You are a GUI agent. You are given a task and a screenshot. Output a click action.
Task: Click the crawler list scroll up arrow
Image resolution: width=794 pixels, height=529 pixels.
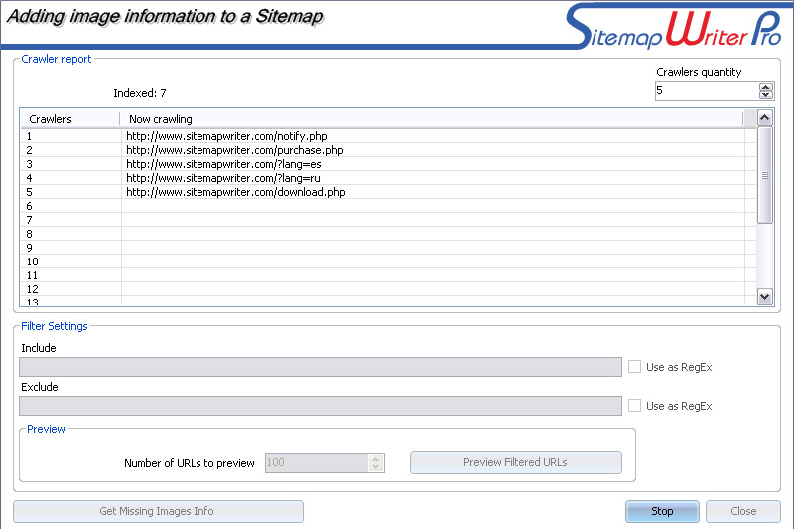pyautogui.click(x=765, y=118)
